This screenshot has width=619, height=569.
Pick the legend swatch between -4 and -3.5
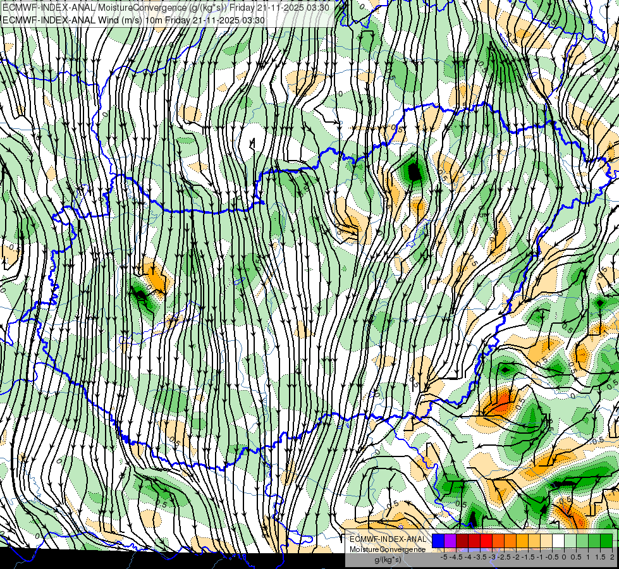(x=474, y=541)
